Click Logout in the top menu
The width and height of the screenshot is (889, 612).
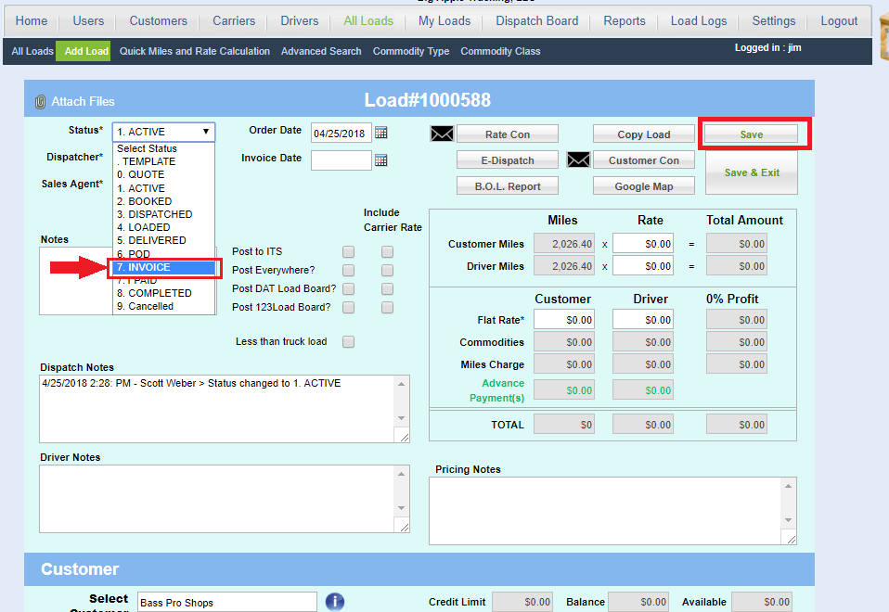point(839,21)
